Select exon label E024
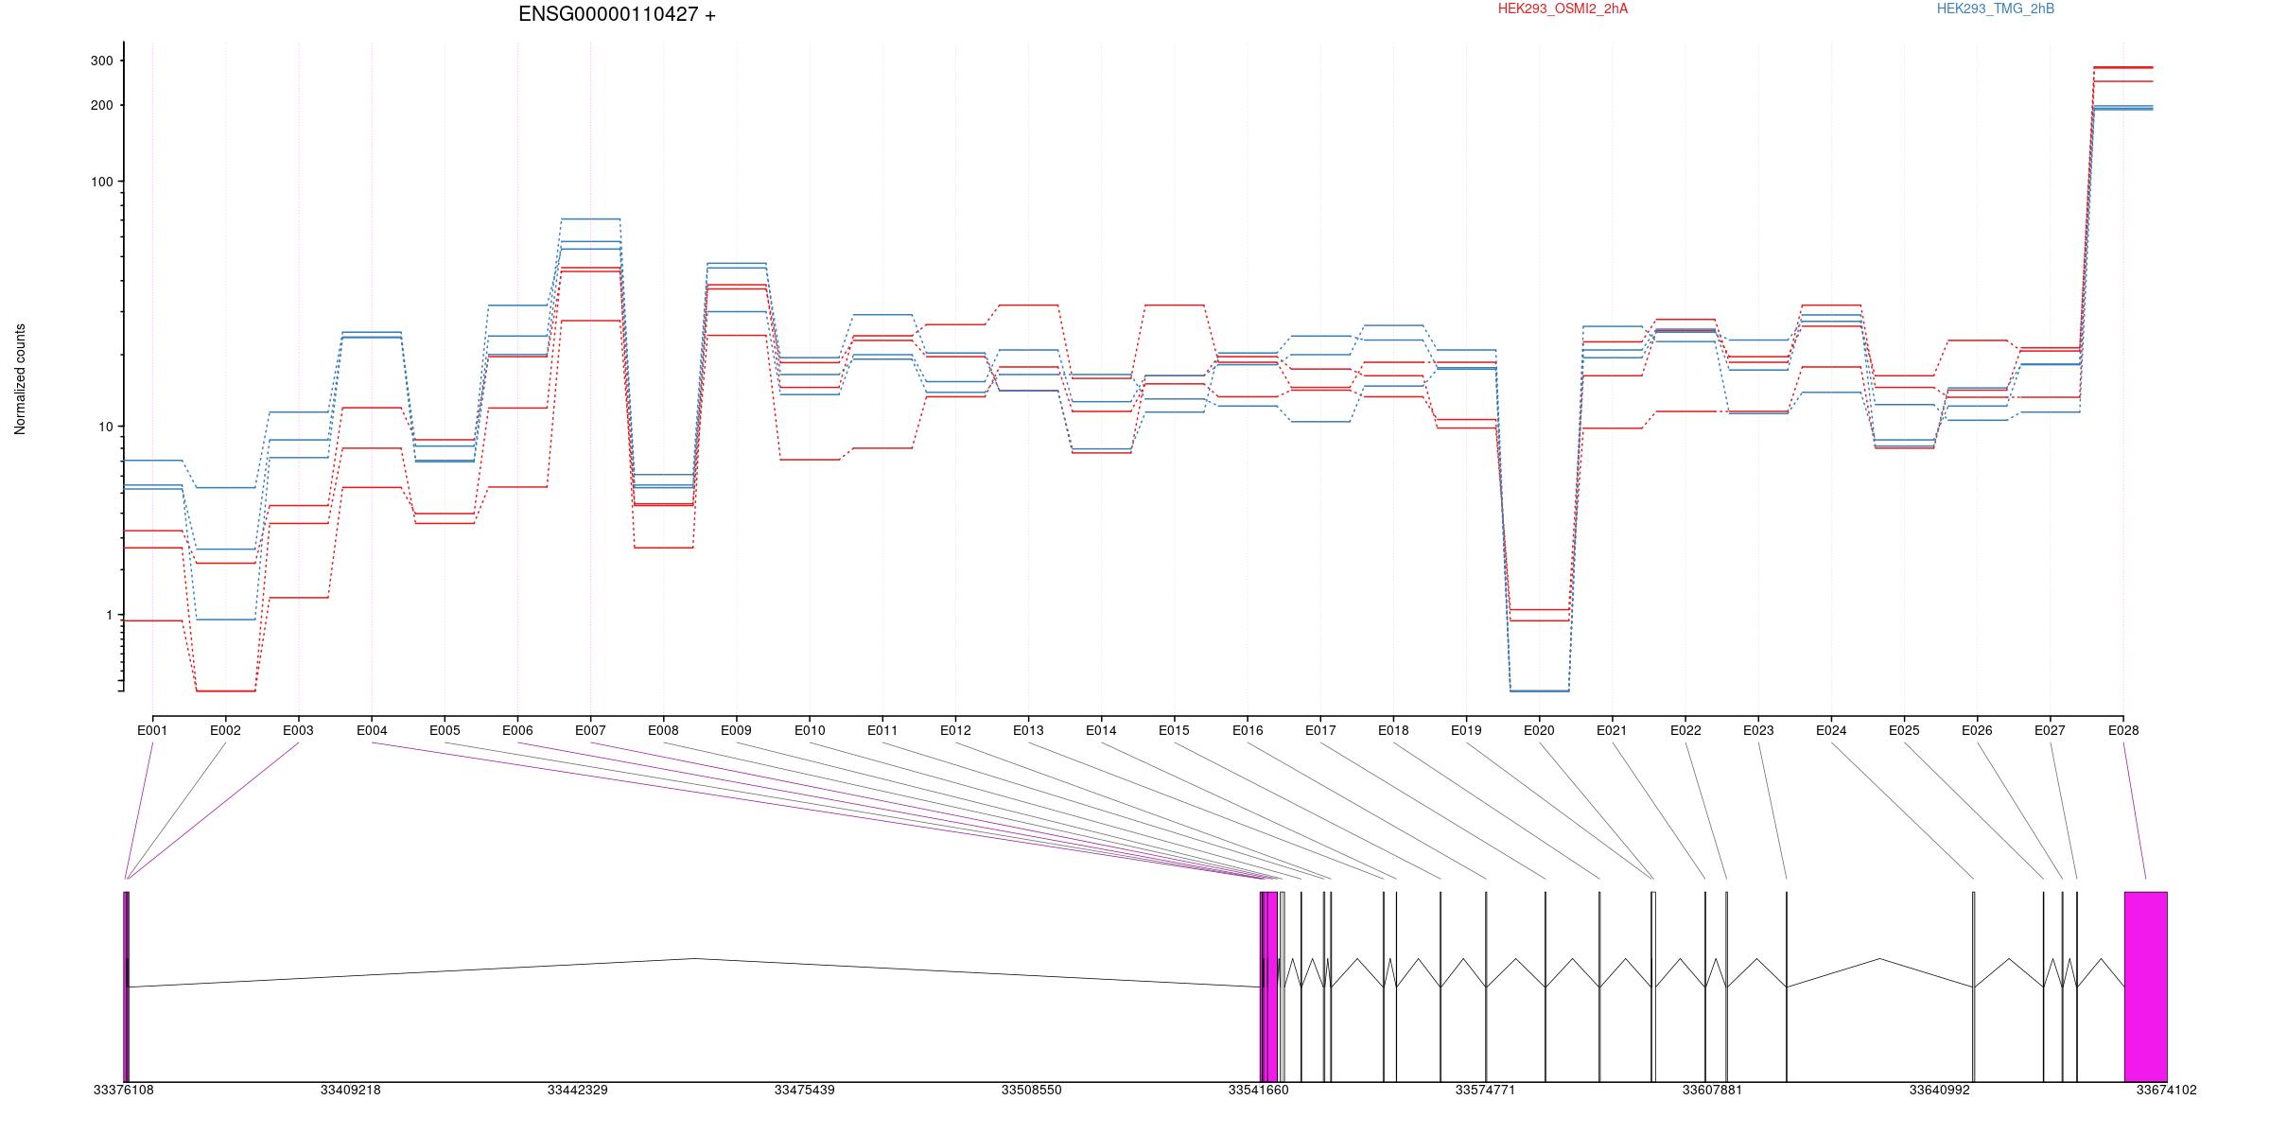Image resolution: width=2270 pixels, height=1135 pixels. [1831, 730]
